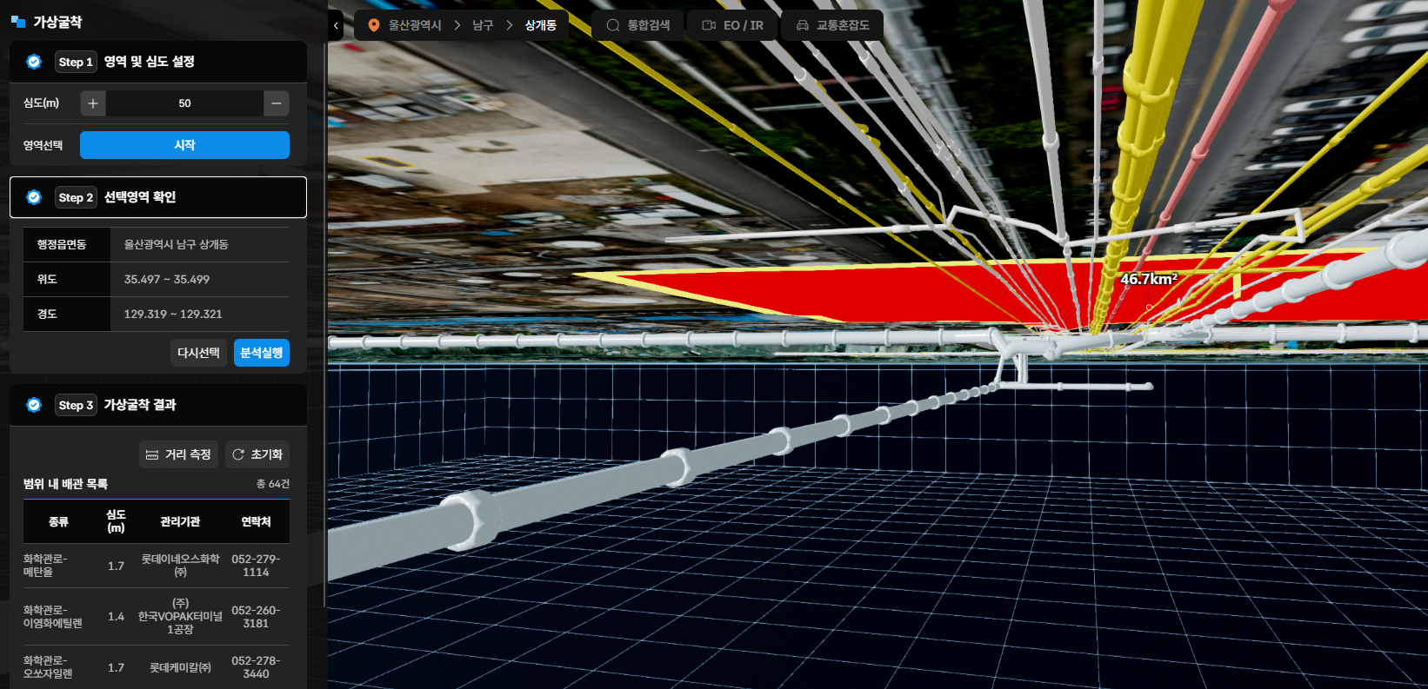Click the 초기화 refresh icon
This screenshot has height=689, width=1428.
point(238,454)
